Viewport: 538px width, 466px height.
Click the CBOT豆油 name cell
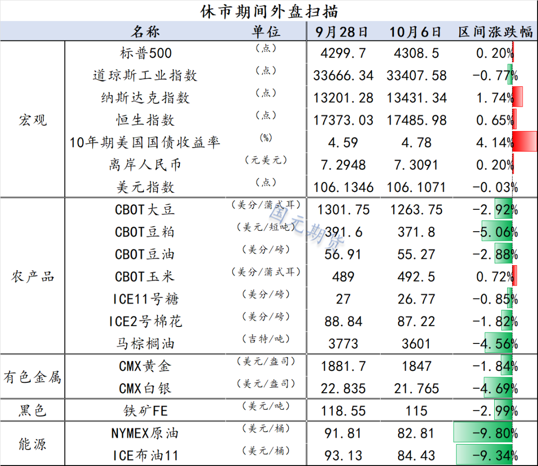pyautogui.click(x=145, y=254)
